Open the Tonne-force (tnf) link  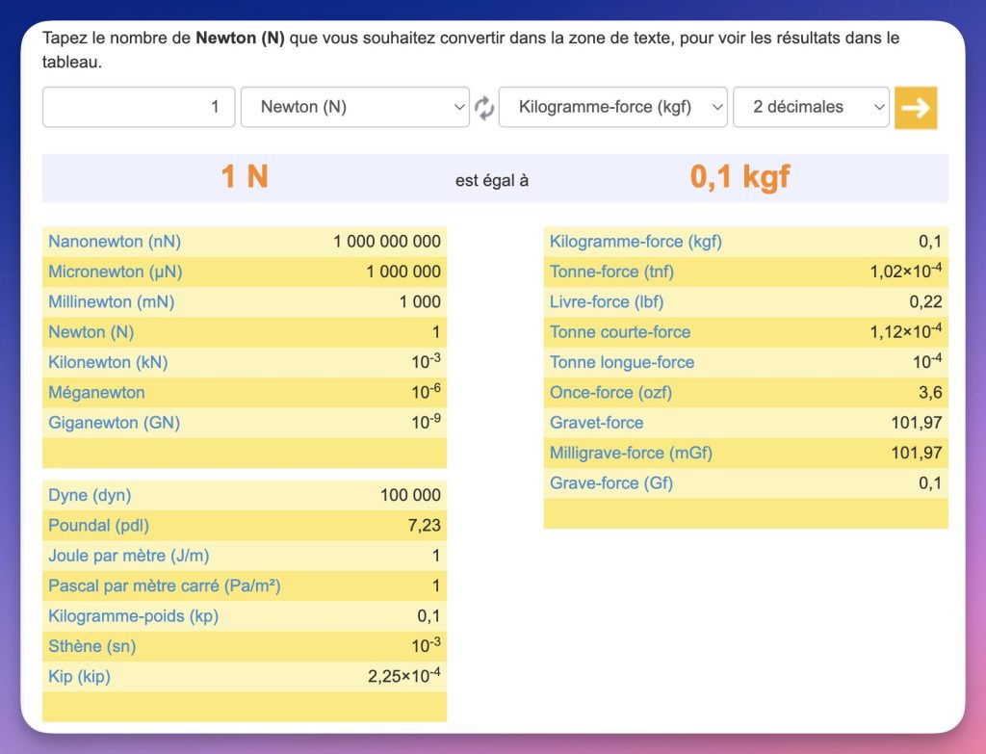(x=611, y=272)
